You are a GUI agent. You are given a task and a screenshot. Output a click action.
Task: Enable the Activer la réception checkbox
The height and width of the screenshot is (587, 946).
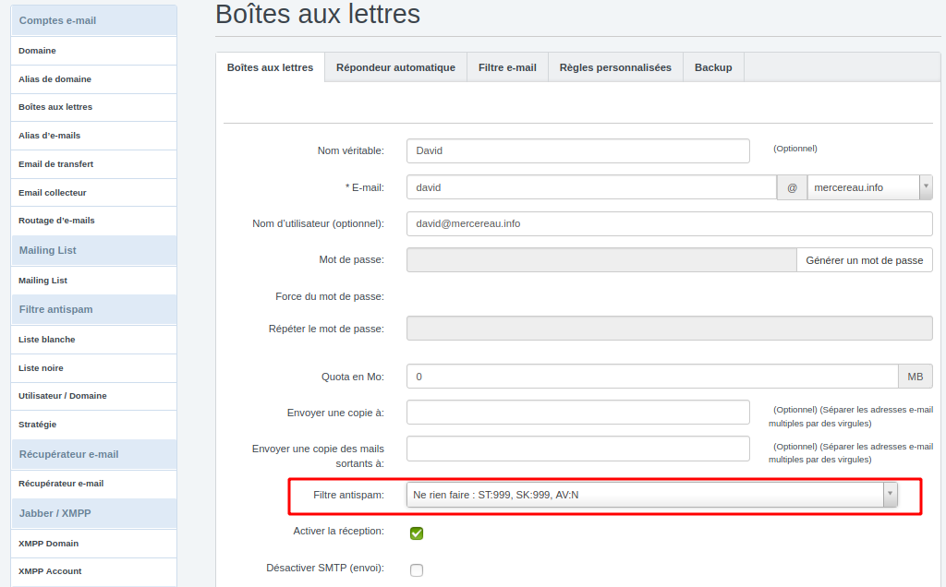click(x=417, y=533)
